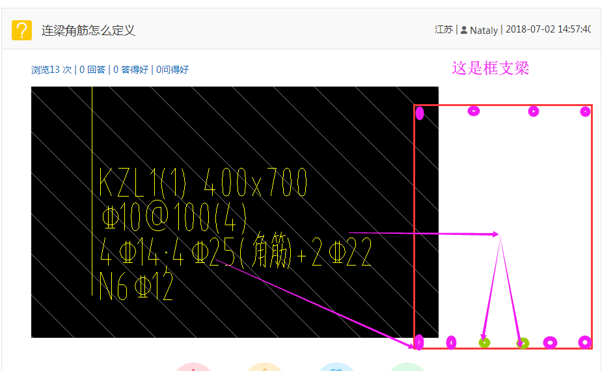Screen dimensions: 613x371
Task: Click the user avatar icon beside Nataly
Action: pos(464,30)
